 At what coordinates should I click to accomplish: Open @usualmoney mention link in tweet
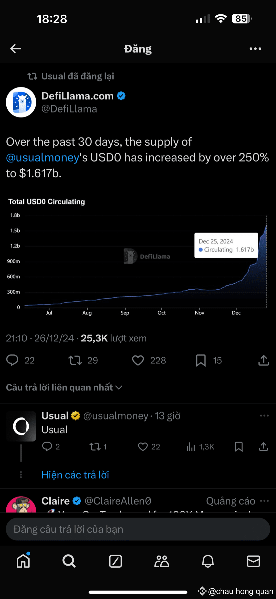[x=43, y=158]
